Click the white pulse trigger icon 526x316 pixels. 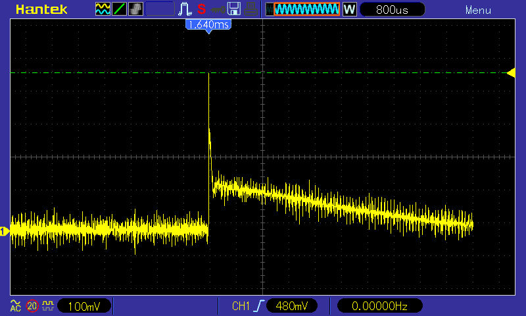[x=185, y=9]
